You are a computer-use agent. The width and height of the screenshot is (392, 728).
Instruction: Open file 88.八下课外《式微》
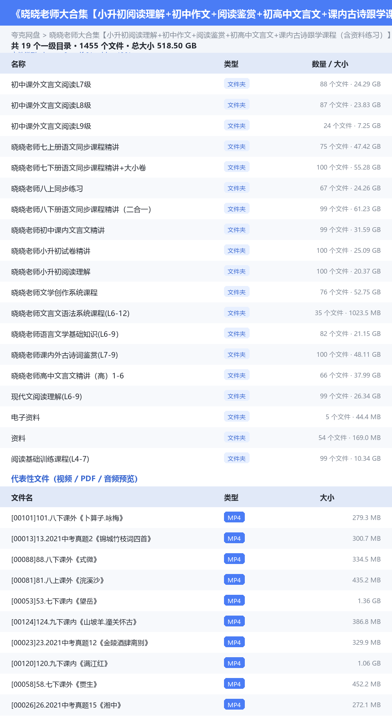(x=55, y=560)
